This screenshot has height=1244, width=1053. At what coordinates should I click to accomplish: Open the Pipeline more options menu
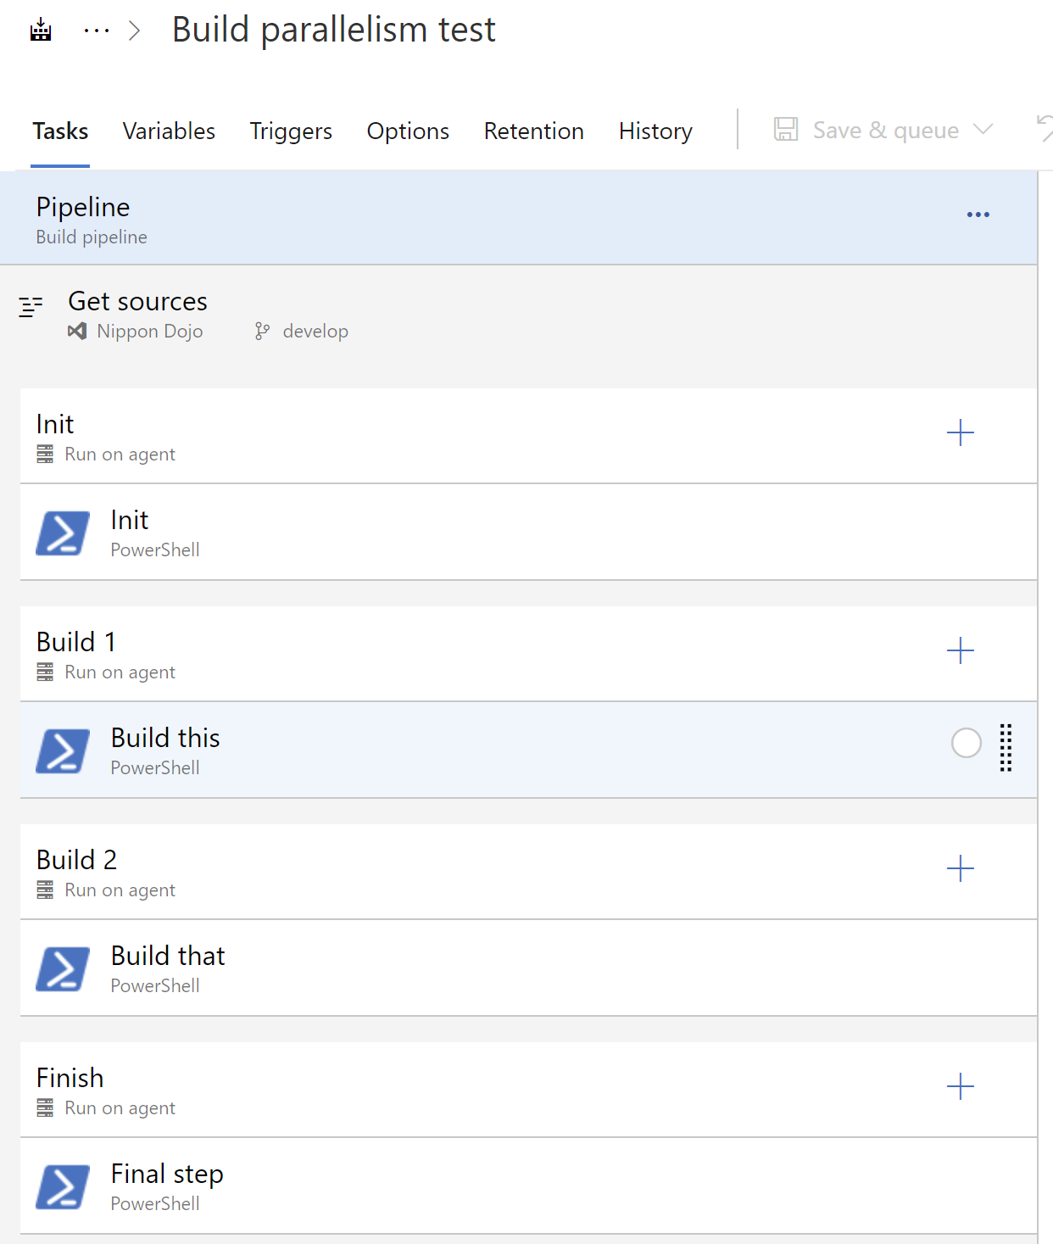(x=978, y=215)
